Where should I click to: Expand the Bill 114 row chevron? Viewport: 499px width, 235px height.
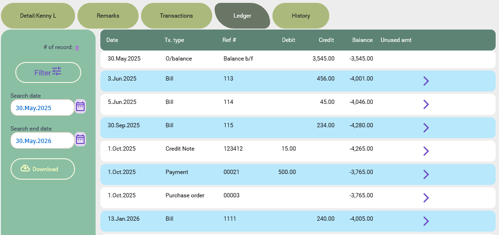coord(426,104)
